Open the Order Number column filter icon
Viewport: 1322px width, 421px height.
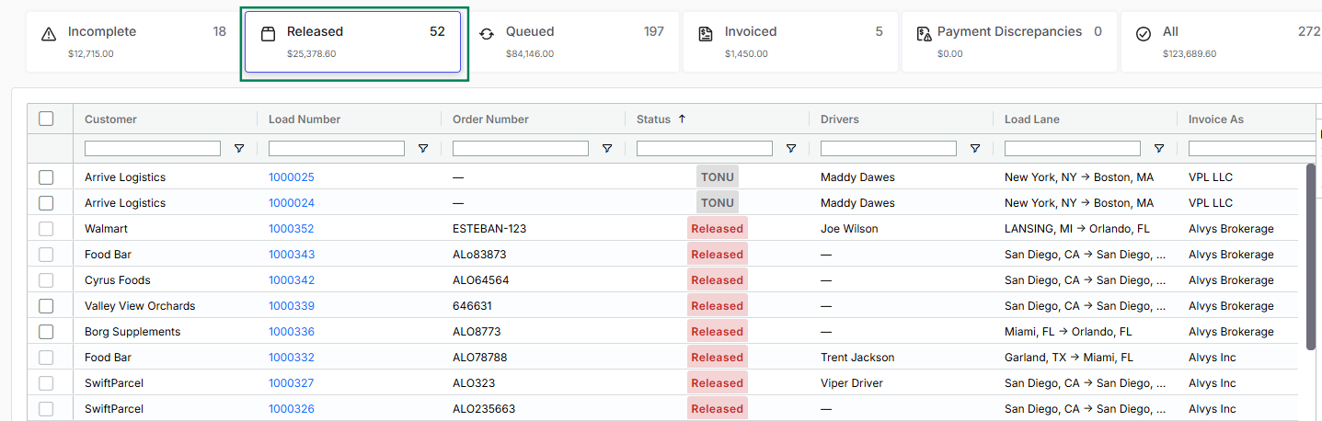point(607,148)
